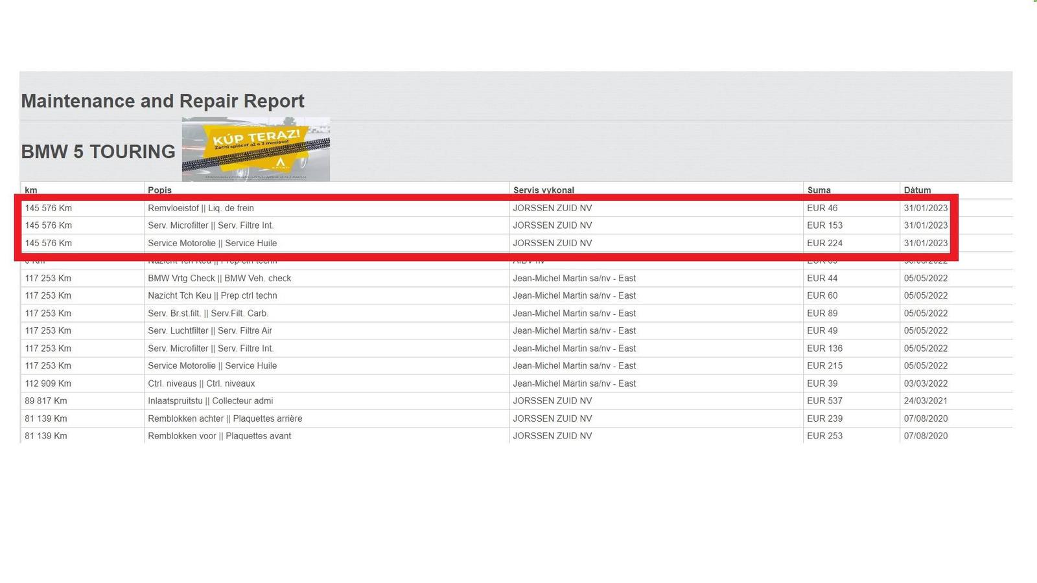Select the 'Maintenance and Repair Report' heading
Viewport: 1037px width, 583px height.
163,101
